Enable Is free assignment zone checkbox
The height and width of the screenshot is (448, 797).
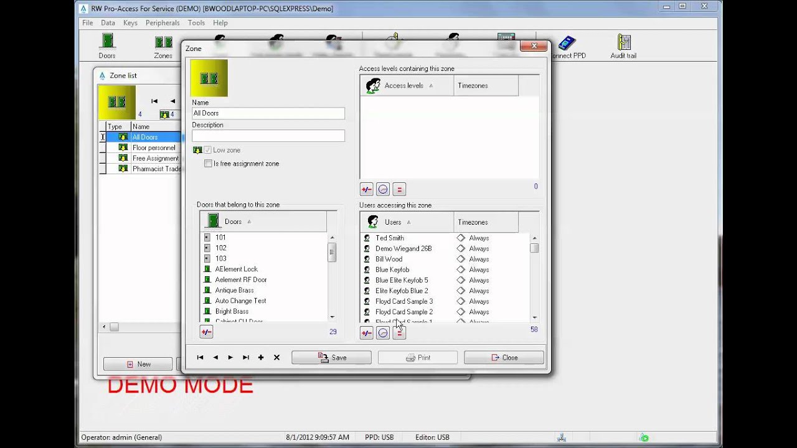pyautogui.click(x=208, y=164)
